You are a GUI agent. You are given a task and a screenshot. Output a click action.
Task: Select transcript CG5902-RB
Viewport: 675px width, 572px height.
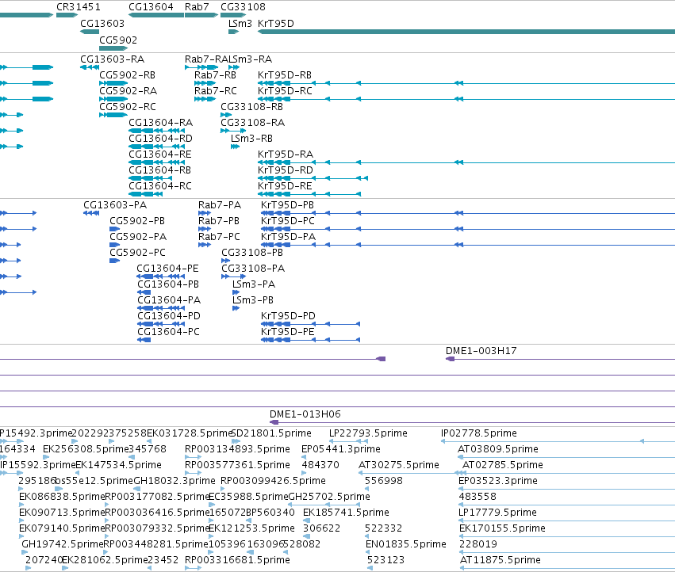[x=127, y=74]
